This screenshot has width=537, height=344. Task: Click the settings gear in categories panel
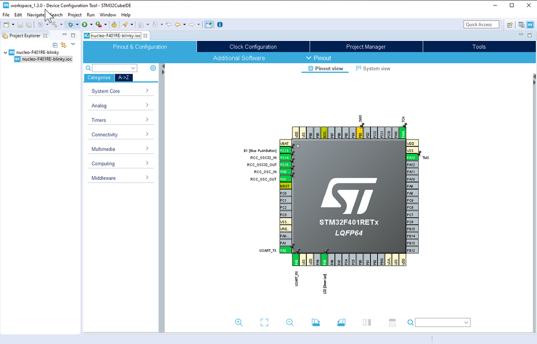(x=153, y=68)
